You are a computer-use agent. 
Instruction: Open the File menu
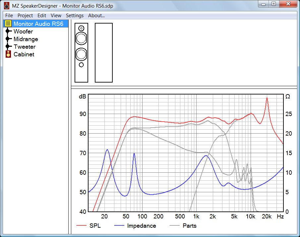click(x=9, y=16)
